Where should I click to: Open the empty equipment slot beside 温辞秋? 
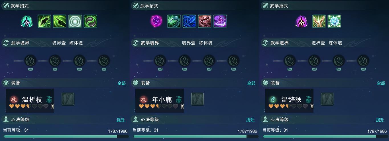click(x=327, y=99)
